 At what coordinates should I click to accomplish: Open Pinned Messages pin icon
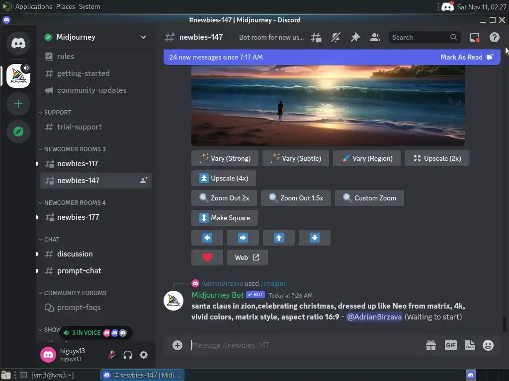pyautogui.click(x=355, y=37)
